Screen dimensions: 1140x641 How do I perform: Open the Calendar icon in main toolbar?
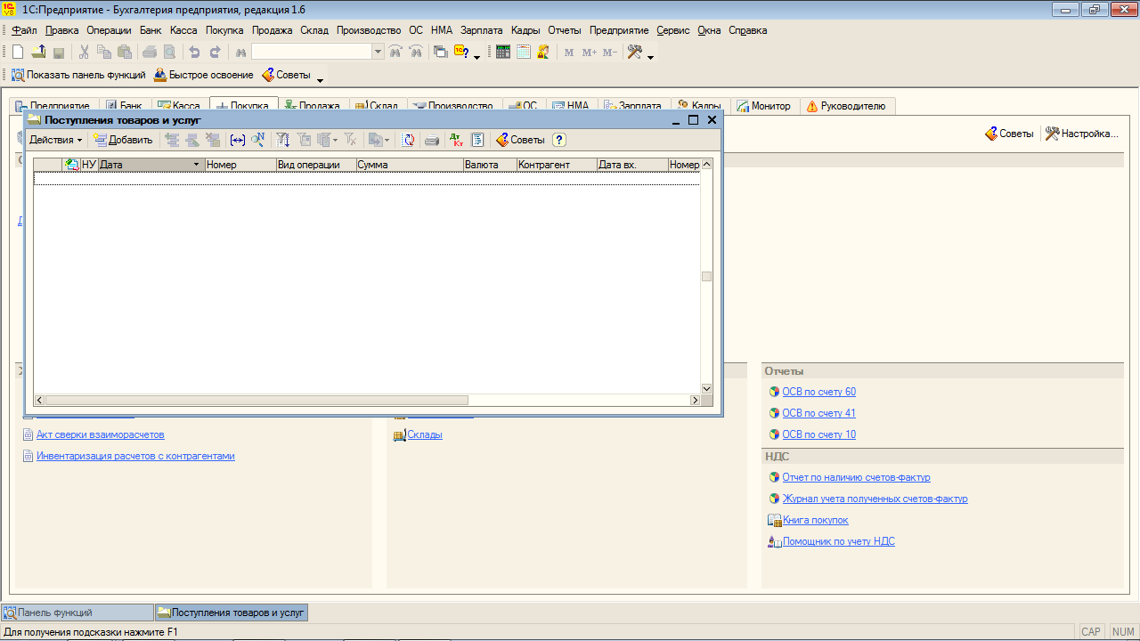524,52
